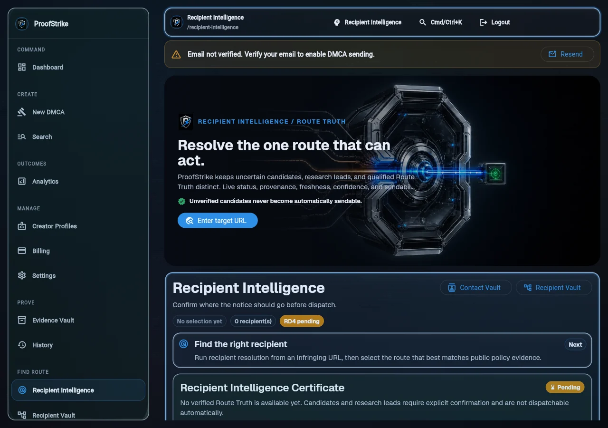Click the 'No selection yet' chip

tap(199, 321)
